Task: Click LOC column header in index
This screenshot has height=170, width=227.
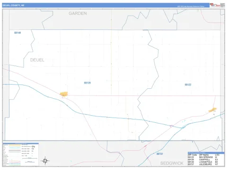Action: pyautogui.click(x=217, y=155)
